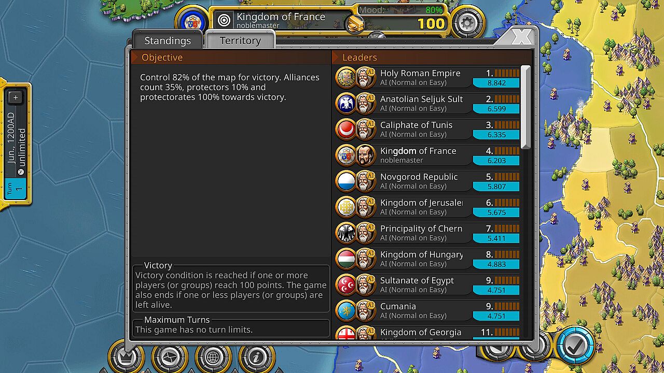
Task: Click the target icon beside Kingdom of France
Action: point(224,20)
